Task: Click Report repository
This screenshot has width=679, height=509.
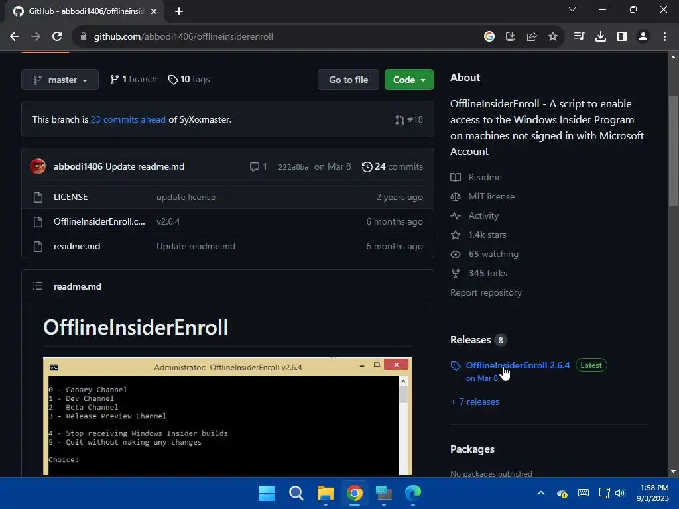Action: coord(486,292)
